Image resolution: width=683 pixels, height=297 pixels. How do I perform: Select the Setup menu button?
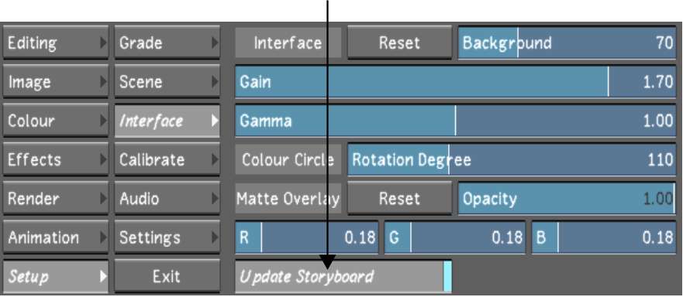click(x=55, y=276)
